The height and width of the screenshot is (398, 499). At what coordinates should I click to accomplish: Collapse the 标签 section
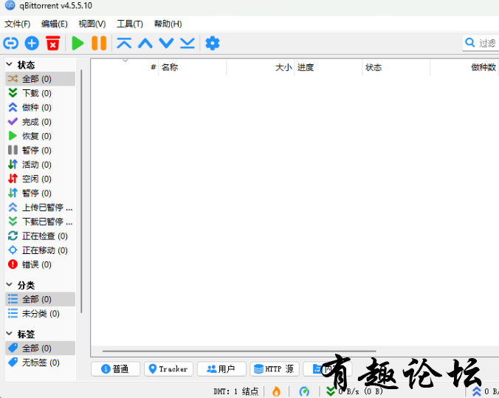(10, 334)
